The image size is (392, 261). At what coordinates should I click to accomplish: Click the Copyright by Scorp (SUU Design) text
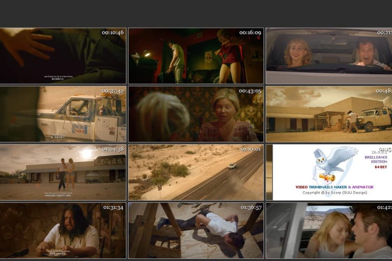pos(335,192)
